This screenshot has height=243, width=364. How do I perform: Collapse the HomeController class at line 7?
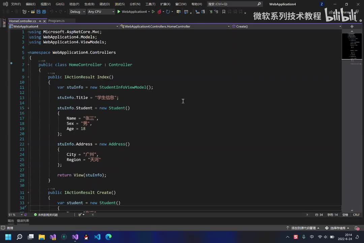tap(29, 65)
